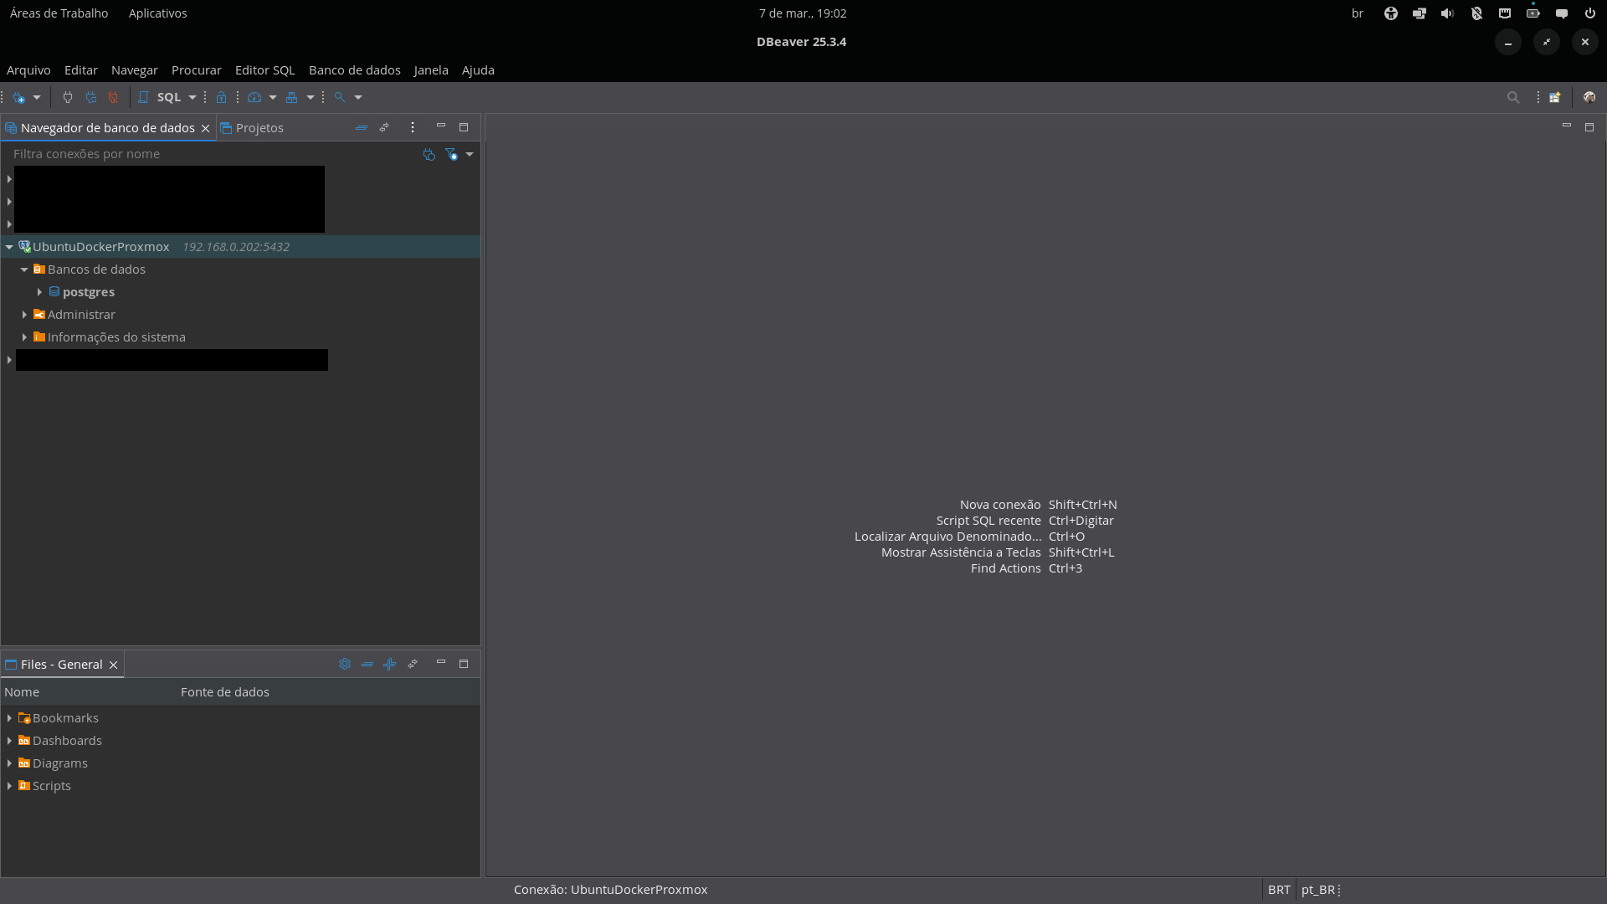Select the Dashboards folder

coord(67,741)
